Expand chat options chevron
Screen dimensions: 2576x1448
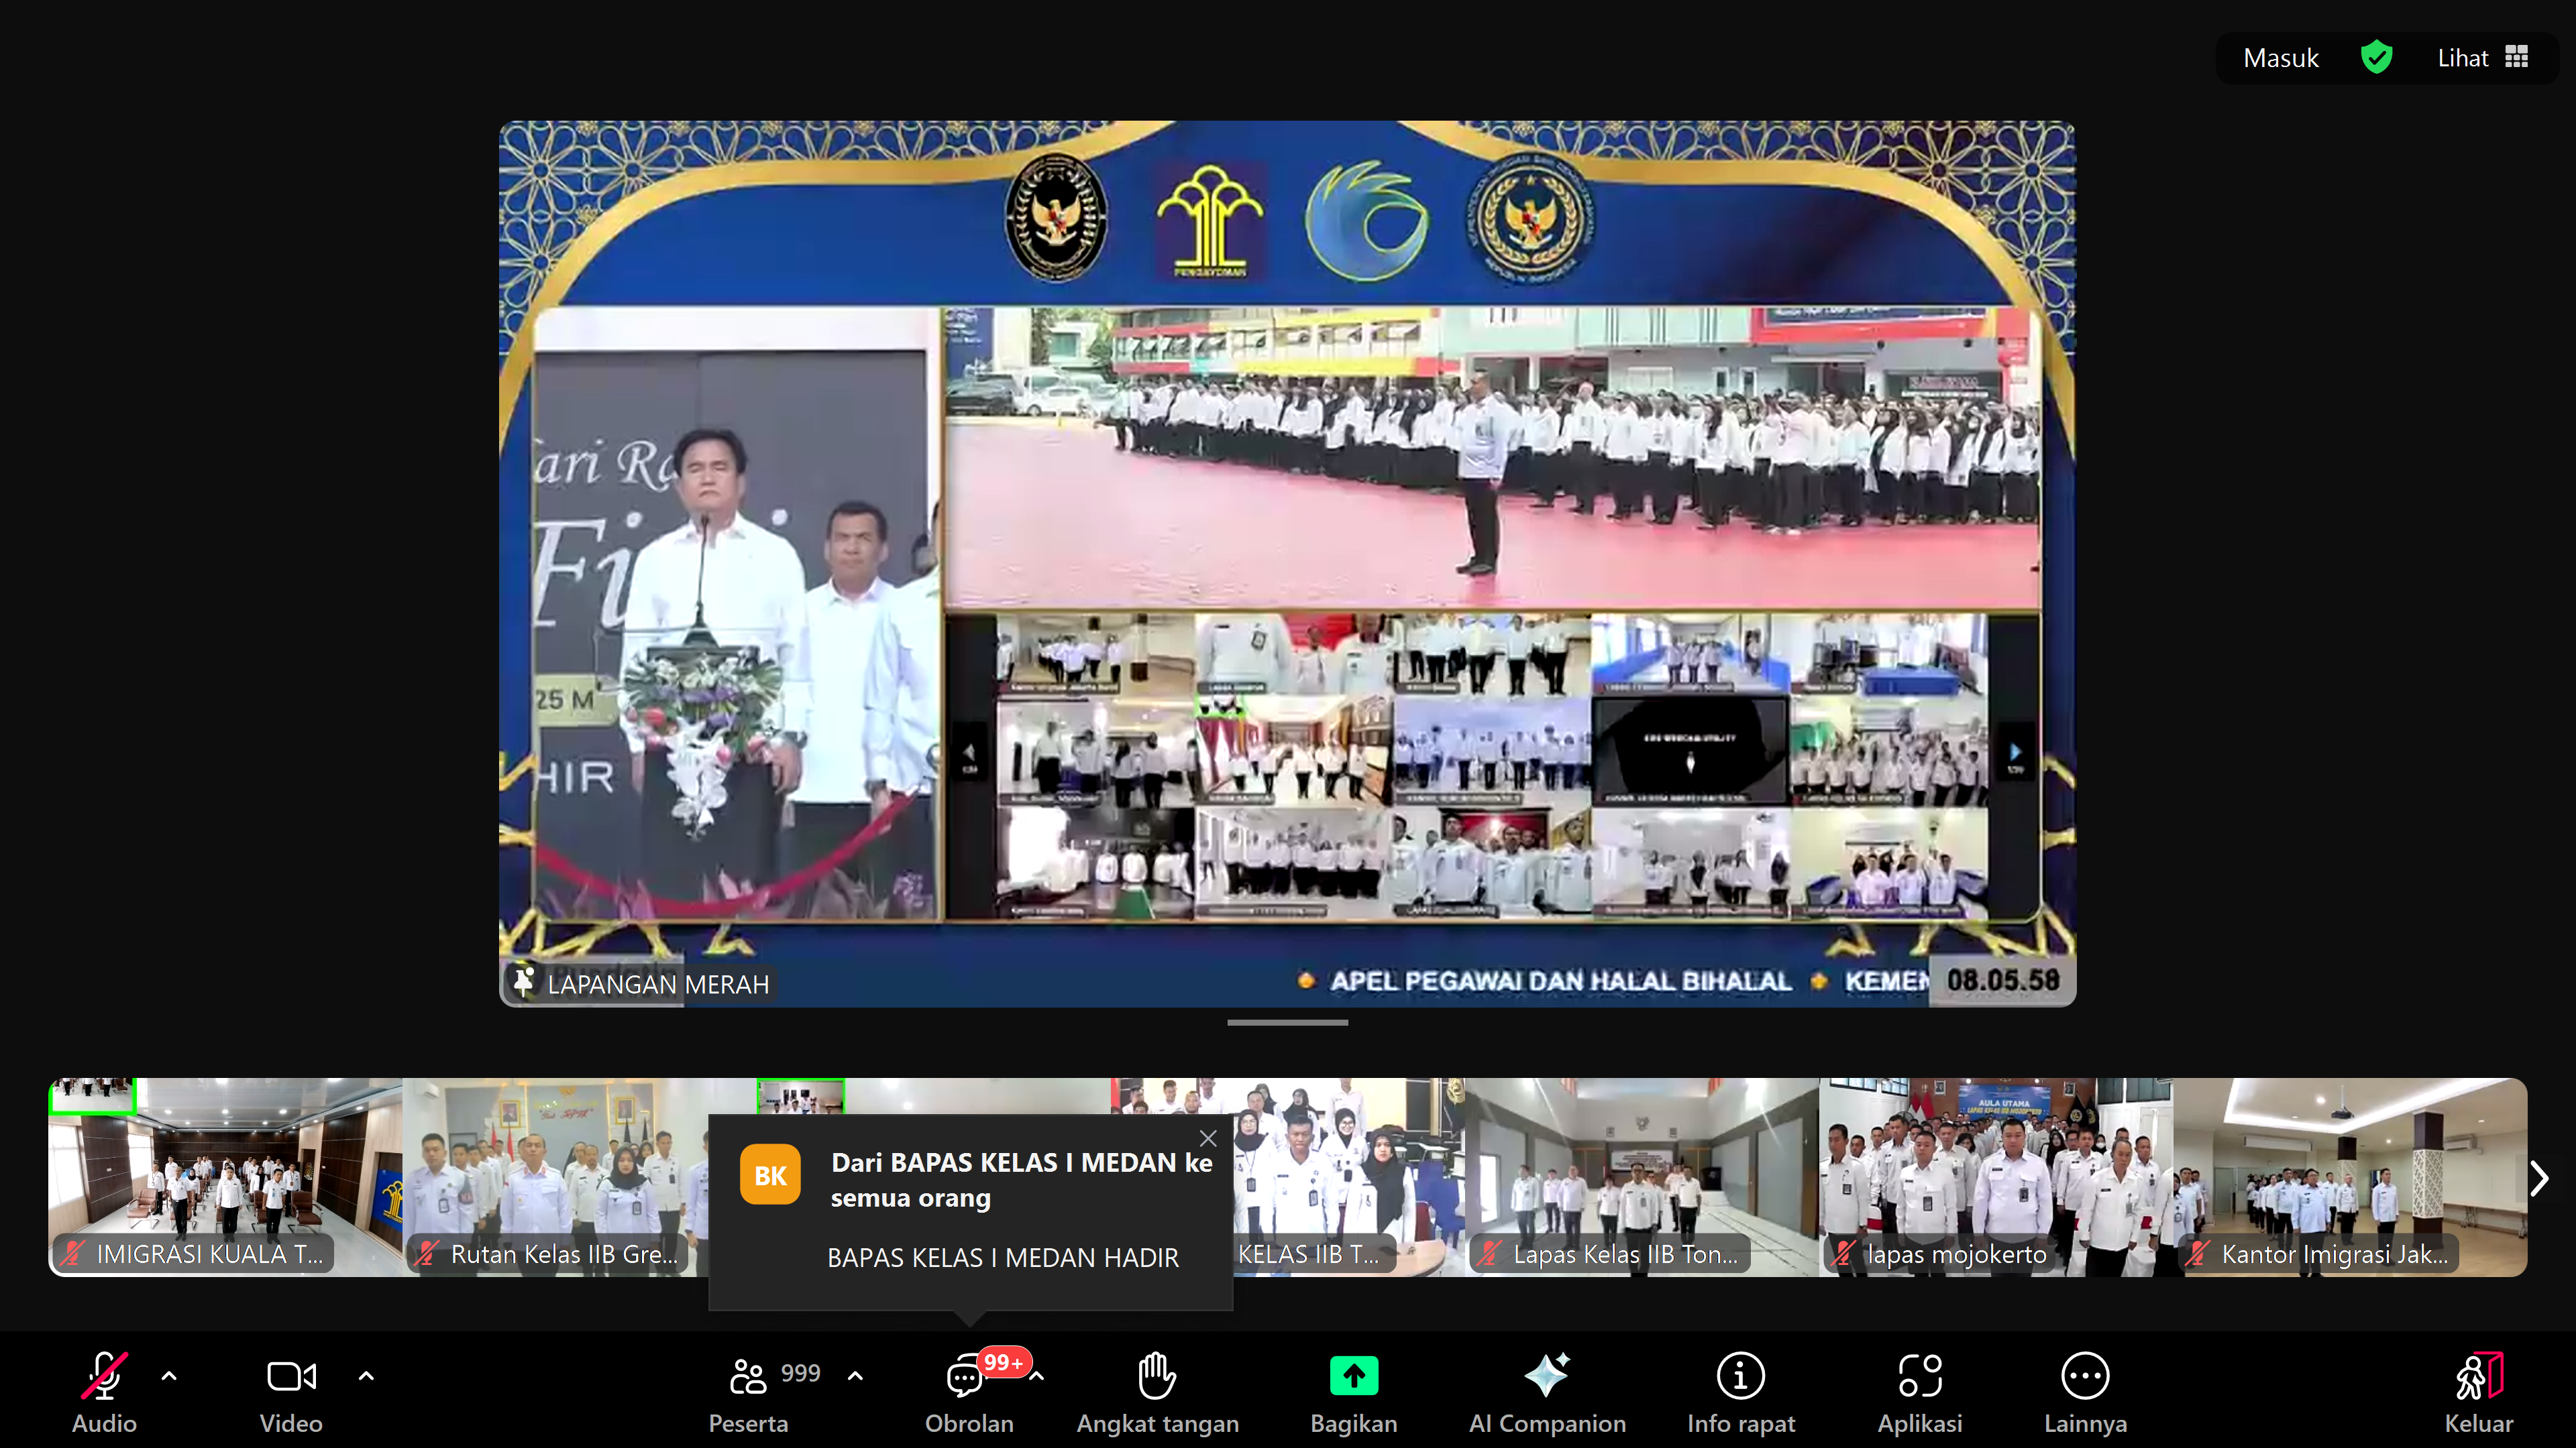coord(1038,1376)
